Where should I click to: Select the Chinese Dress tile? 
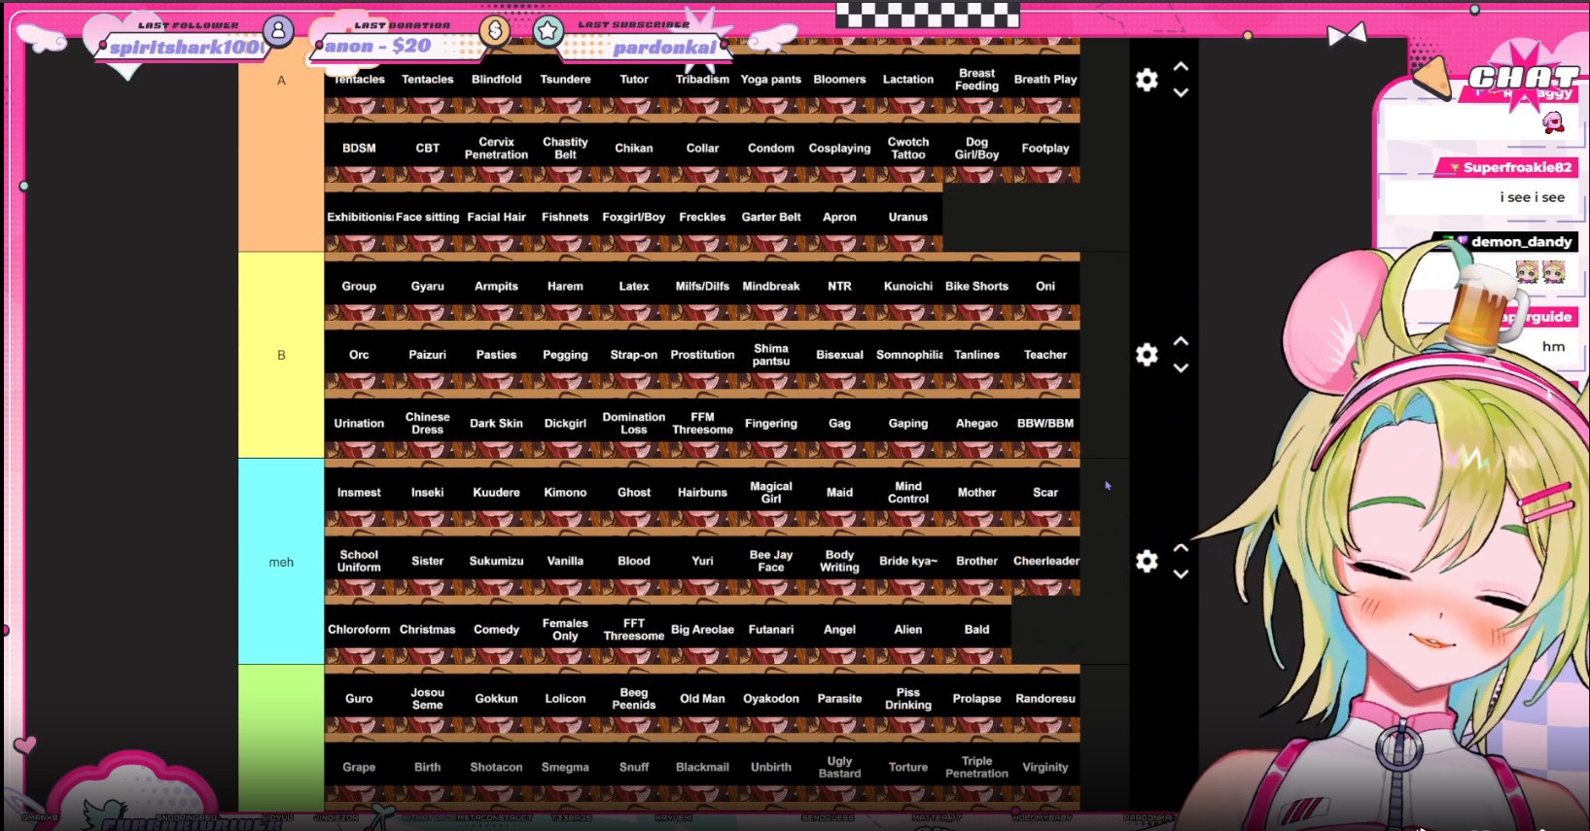pyautogui.click(x=428, y=424)
